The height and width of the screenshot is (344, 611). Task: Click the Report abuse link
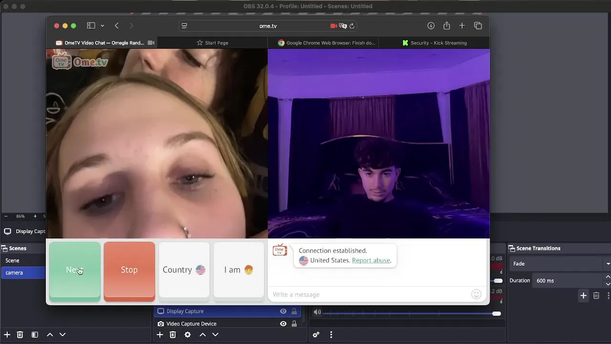click(371, 260)
